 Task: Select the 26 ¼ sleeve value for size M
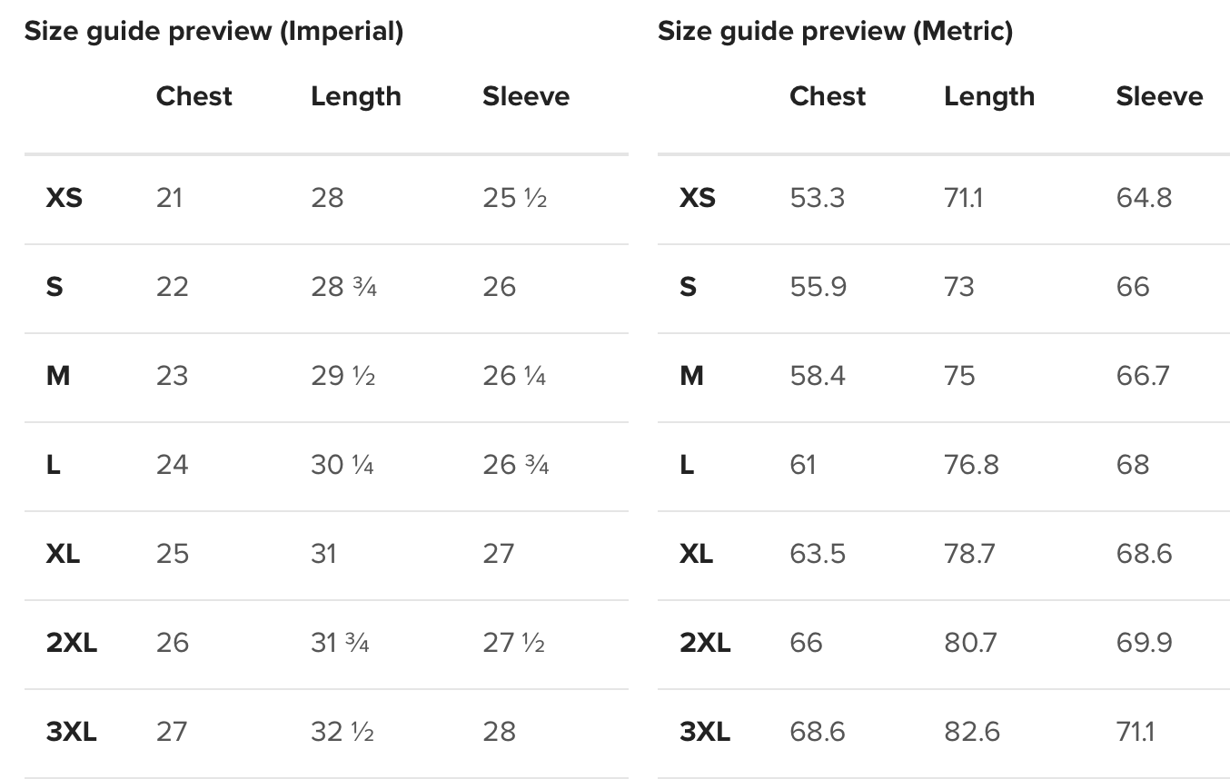pyautogui.click(x=514, y=376)
